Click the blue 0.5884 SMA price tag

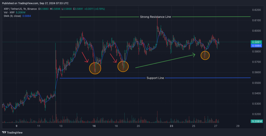[x=256, y=46]
